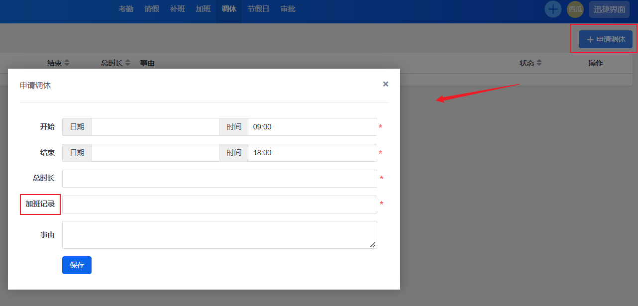Click the 申请调休 dialog title

coord(35,85)
